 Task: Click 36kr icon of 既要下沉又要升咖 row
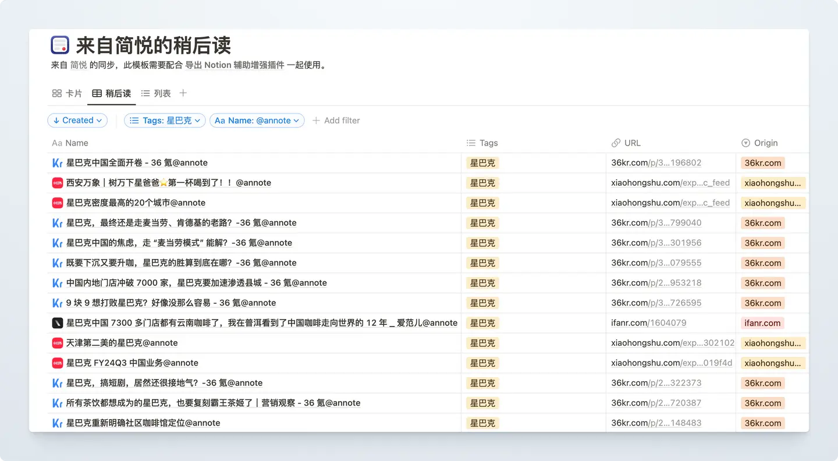coord(57,263)
